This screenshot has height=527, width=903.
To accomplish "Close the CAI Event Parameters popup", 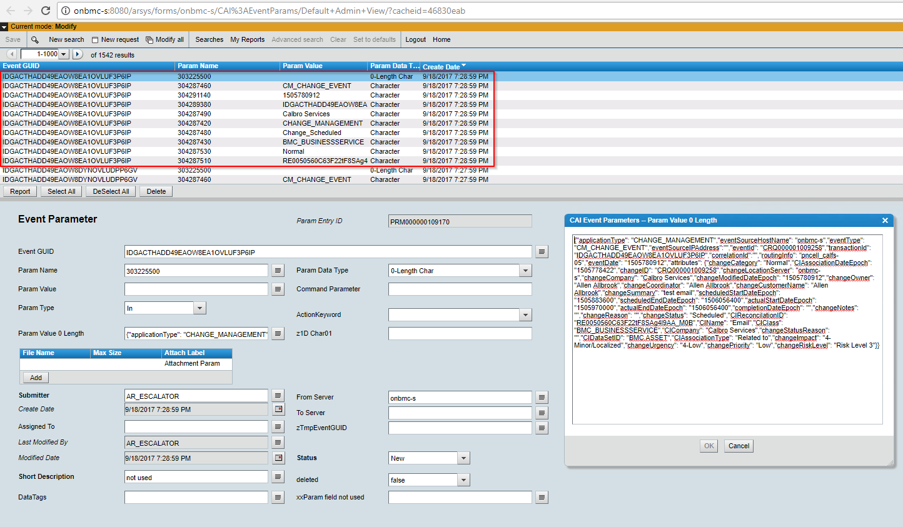I will tap(885, 221).
